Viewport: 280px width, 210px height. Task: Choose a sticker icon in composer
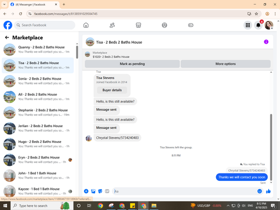click(x=100, y=191)
